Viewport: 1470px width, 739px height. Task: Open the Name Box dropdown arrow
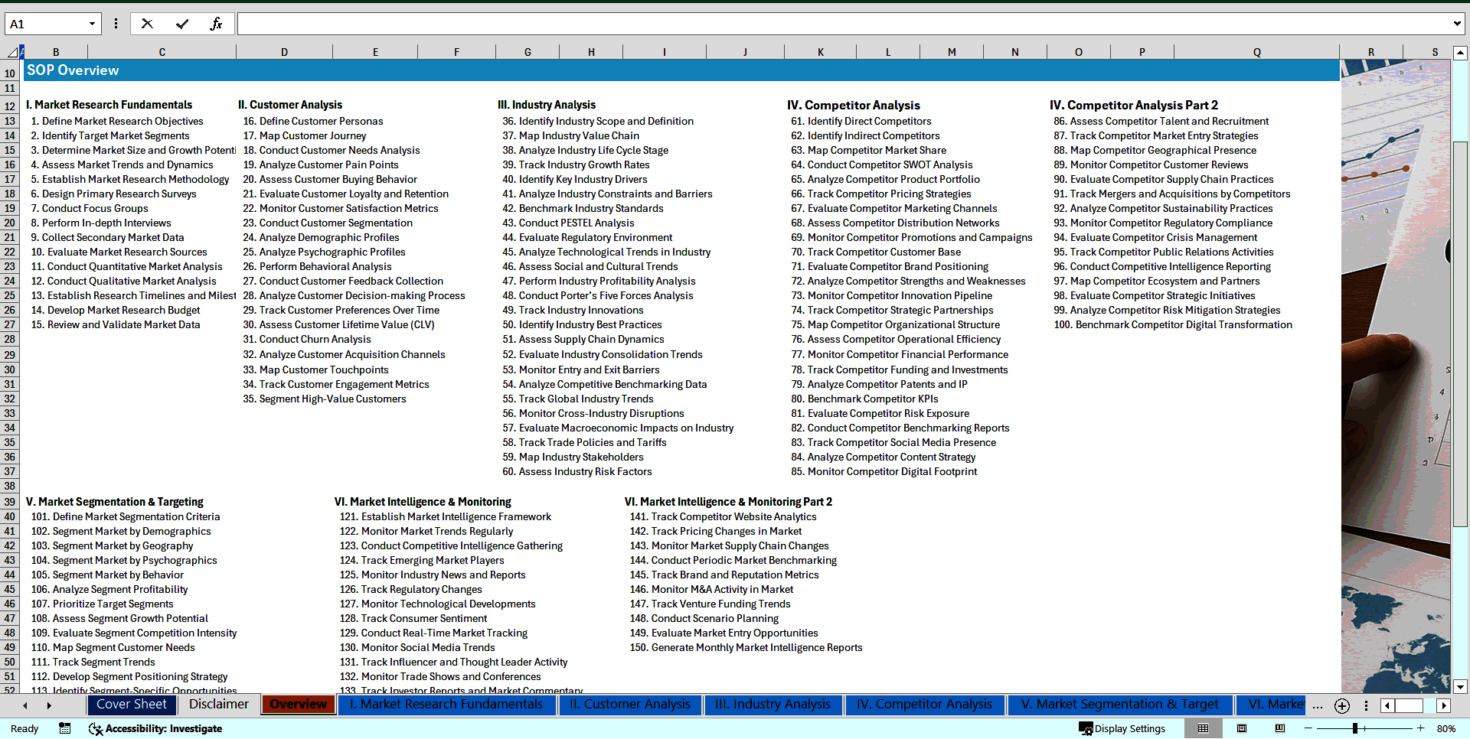click(92, 24)
